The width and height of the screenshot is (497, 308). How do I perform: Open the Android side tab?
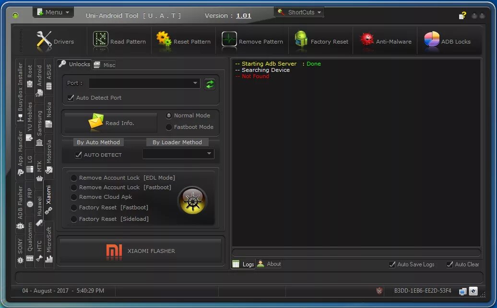39,81
